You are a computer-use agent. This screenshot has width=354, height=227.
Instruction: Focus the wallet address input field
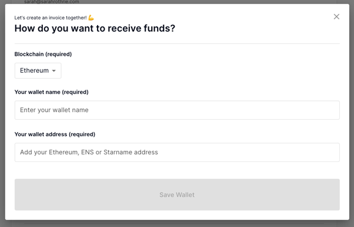point(177,153)
